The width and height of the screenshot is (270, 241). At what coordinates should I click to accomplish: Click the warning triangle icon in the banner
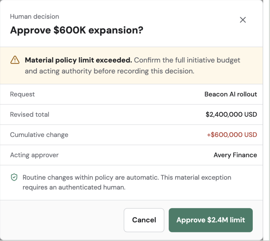coord(15,60)
